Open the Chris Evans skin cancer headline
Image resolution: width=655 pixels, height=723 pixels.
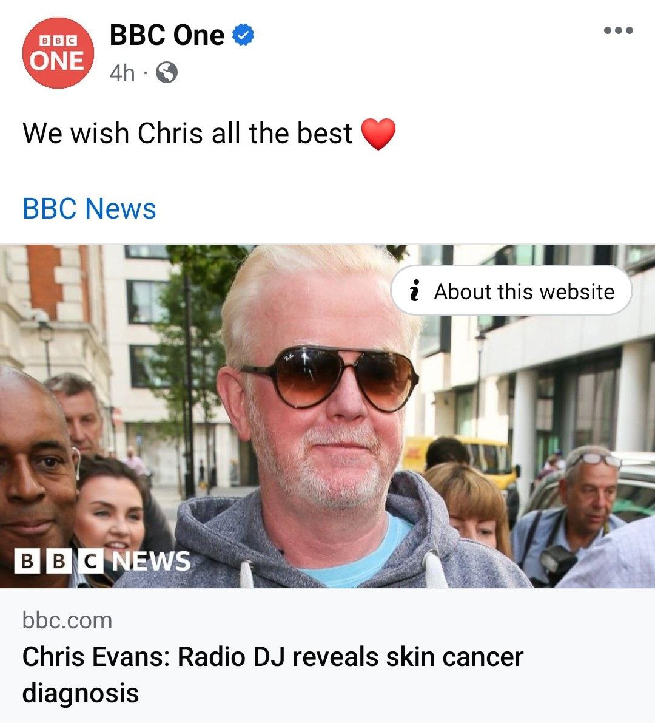point(273,674)
